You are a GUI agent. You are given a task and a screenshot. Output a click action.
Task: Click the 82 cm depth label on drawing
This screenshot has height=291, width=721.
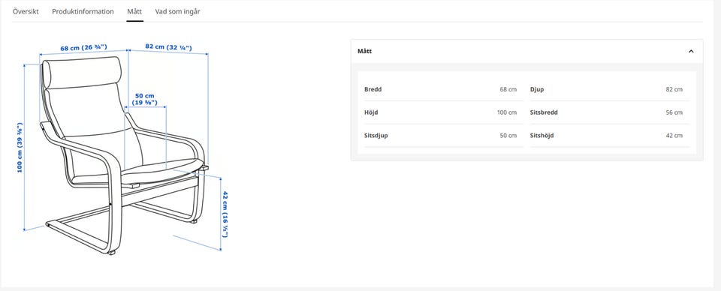click(168, 46)
